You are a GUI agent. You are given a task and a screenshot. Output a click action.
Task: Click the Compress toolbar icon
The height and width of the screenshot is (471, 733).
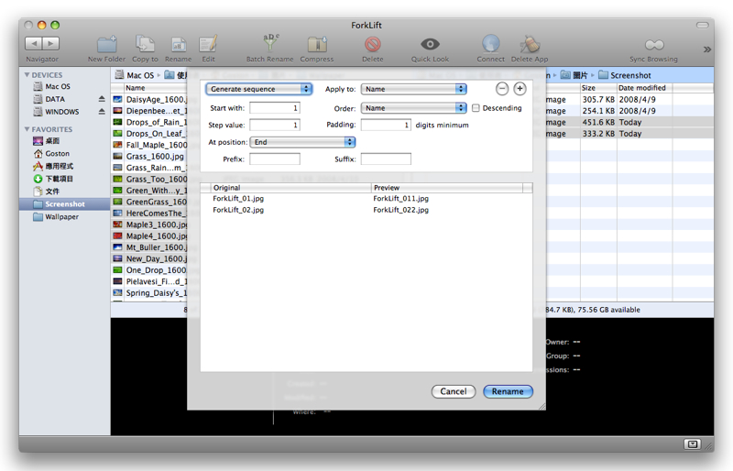pos(317,44)
